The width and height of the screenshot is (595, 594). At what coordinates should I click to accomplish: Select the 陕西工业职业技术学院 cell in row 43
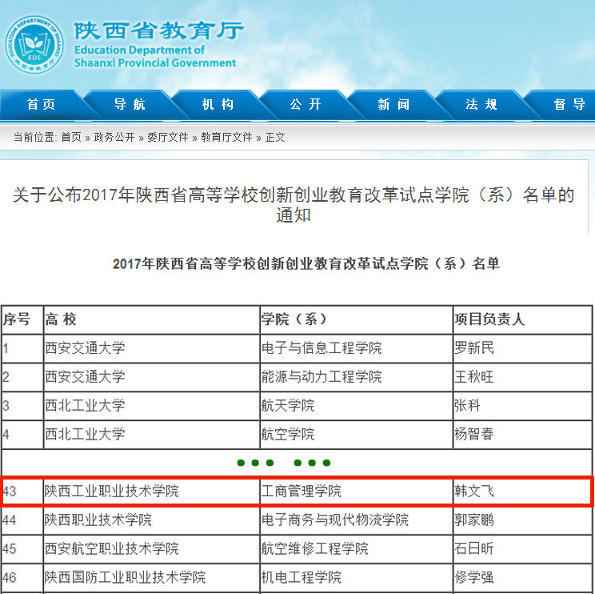tap(112, 492)
